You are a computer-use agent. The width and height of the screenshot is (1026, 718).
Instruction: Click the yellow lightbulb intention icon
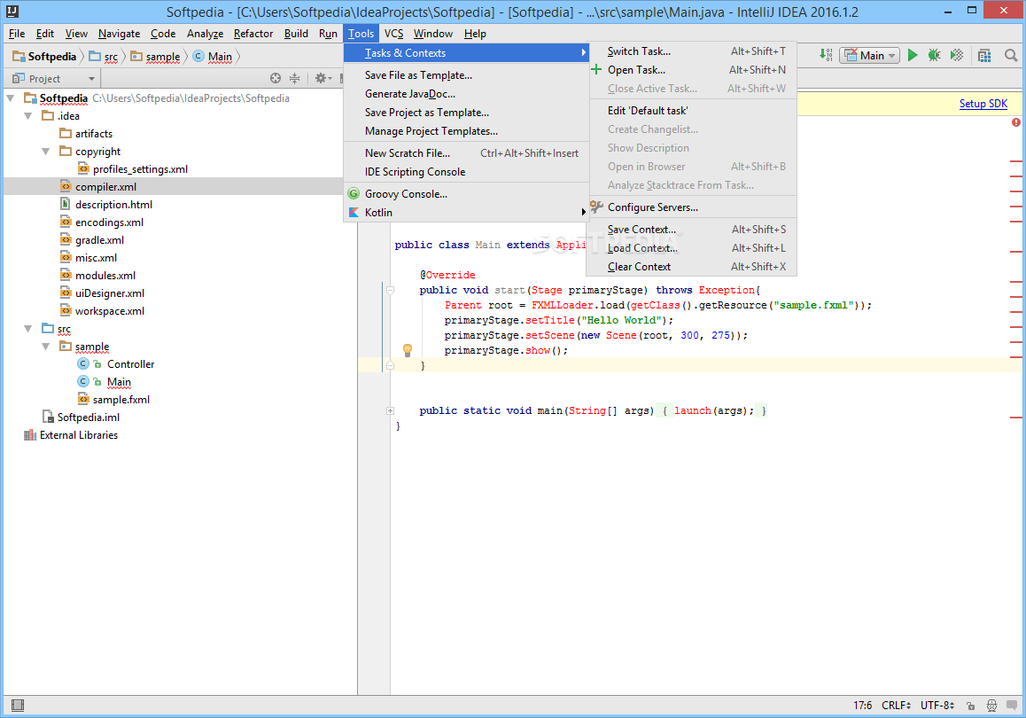407,350
